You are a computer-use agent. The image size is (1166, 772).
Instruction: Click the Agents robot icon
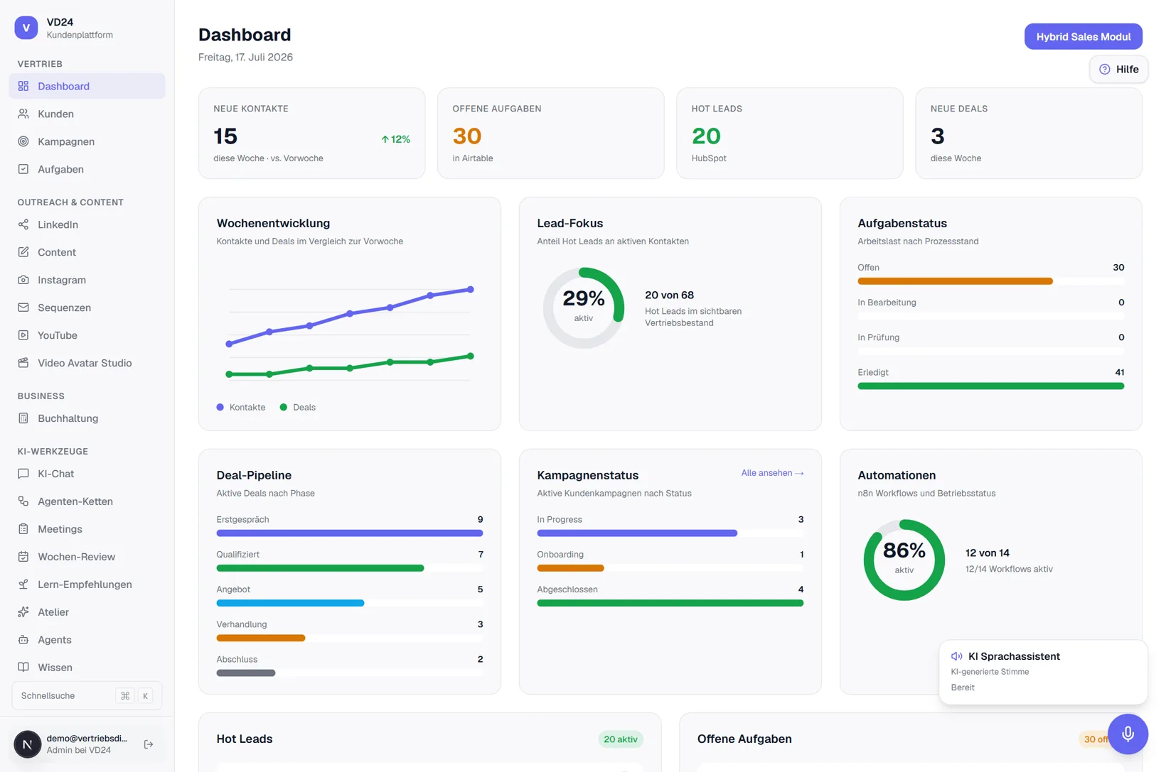pyautogui.click(x=23, y=640)
